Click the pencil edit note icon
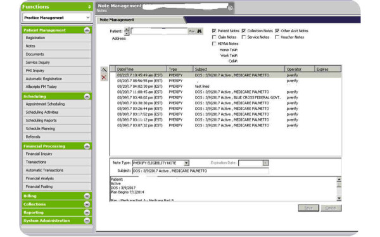This screenshot has height=237, width=380. [104, 70]
